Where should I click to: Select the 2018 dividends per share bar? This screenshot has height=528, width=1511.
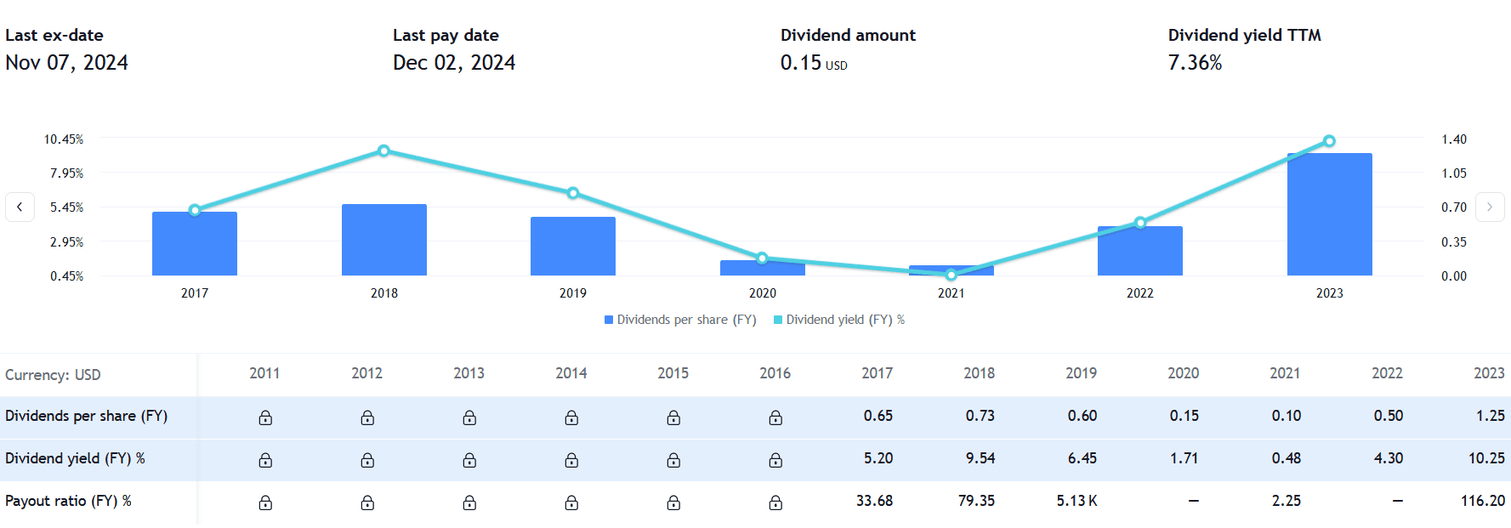(x=383, y=241)
